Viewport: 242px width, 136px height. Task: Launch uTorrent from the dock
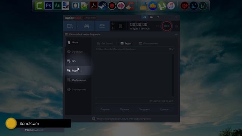coord(162,6)
